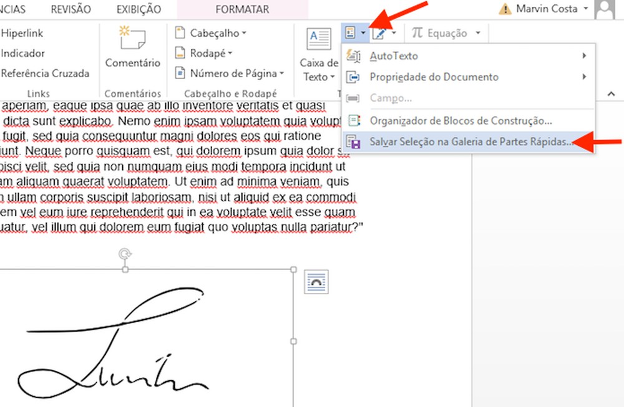Select the WordArt pen icon

click(x=379, y=32)
